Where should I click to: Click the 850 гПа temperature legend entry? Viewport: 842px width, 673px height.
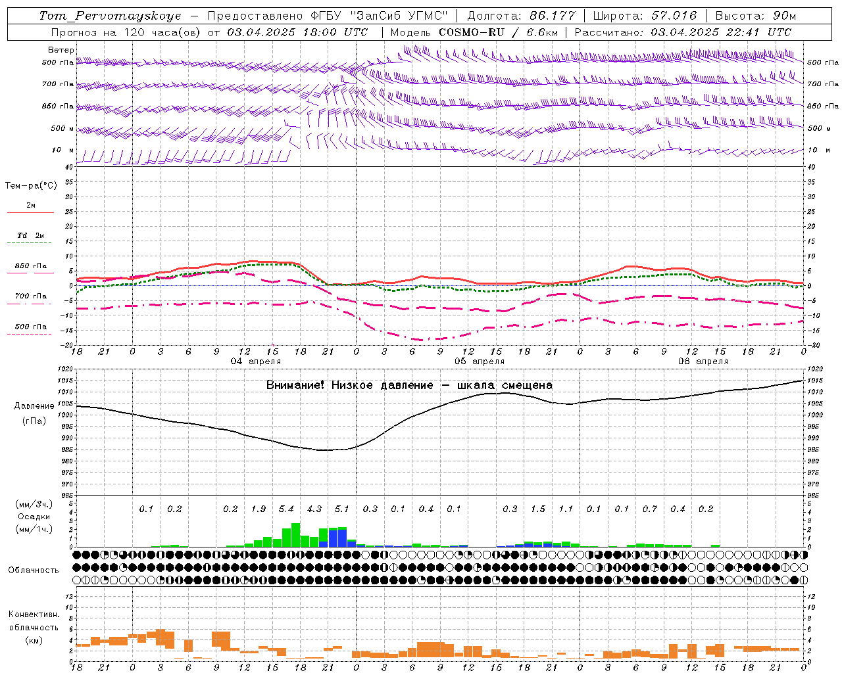(31, 266)
